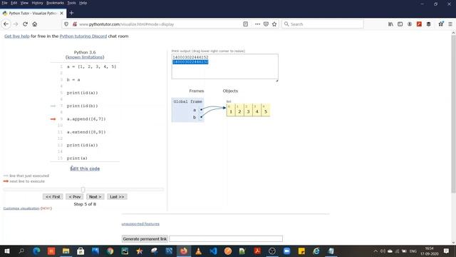
Task: Toggle reader view icon in address bar
Action: pyautogui.click(x=245, y=24)
